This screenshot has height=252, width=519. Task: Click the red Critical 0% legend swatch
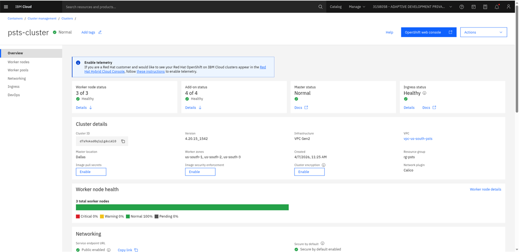78,216
